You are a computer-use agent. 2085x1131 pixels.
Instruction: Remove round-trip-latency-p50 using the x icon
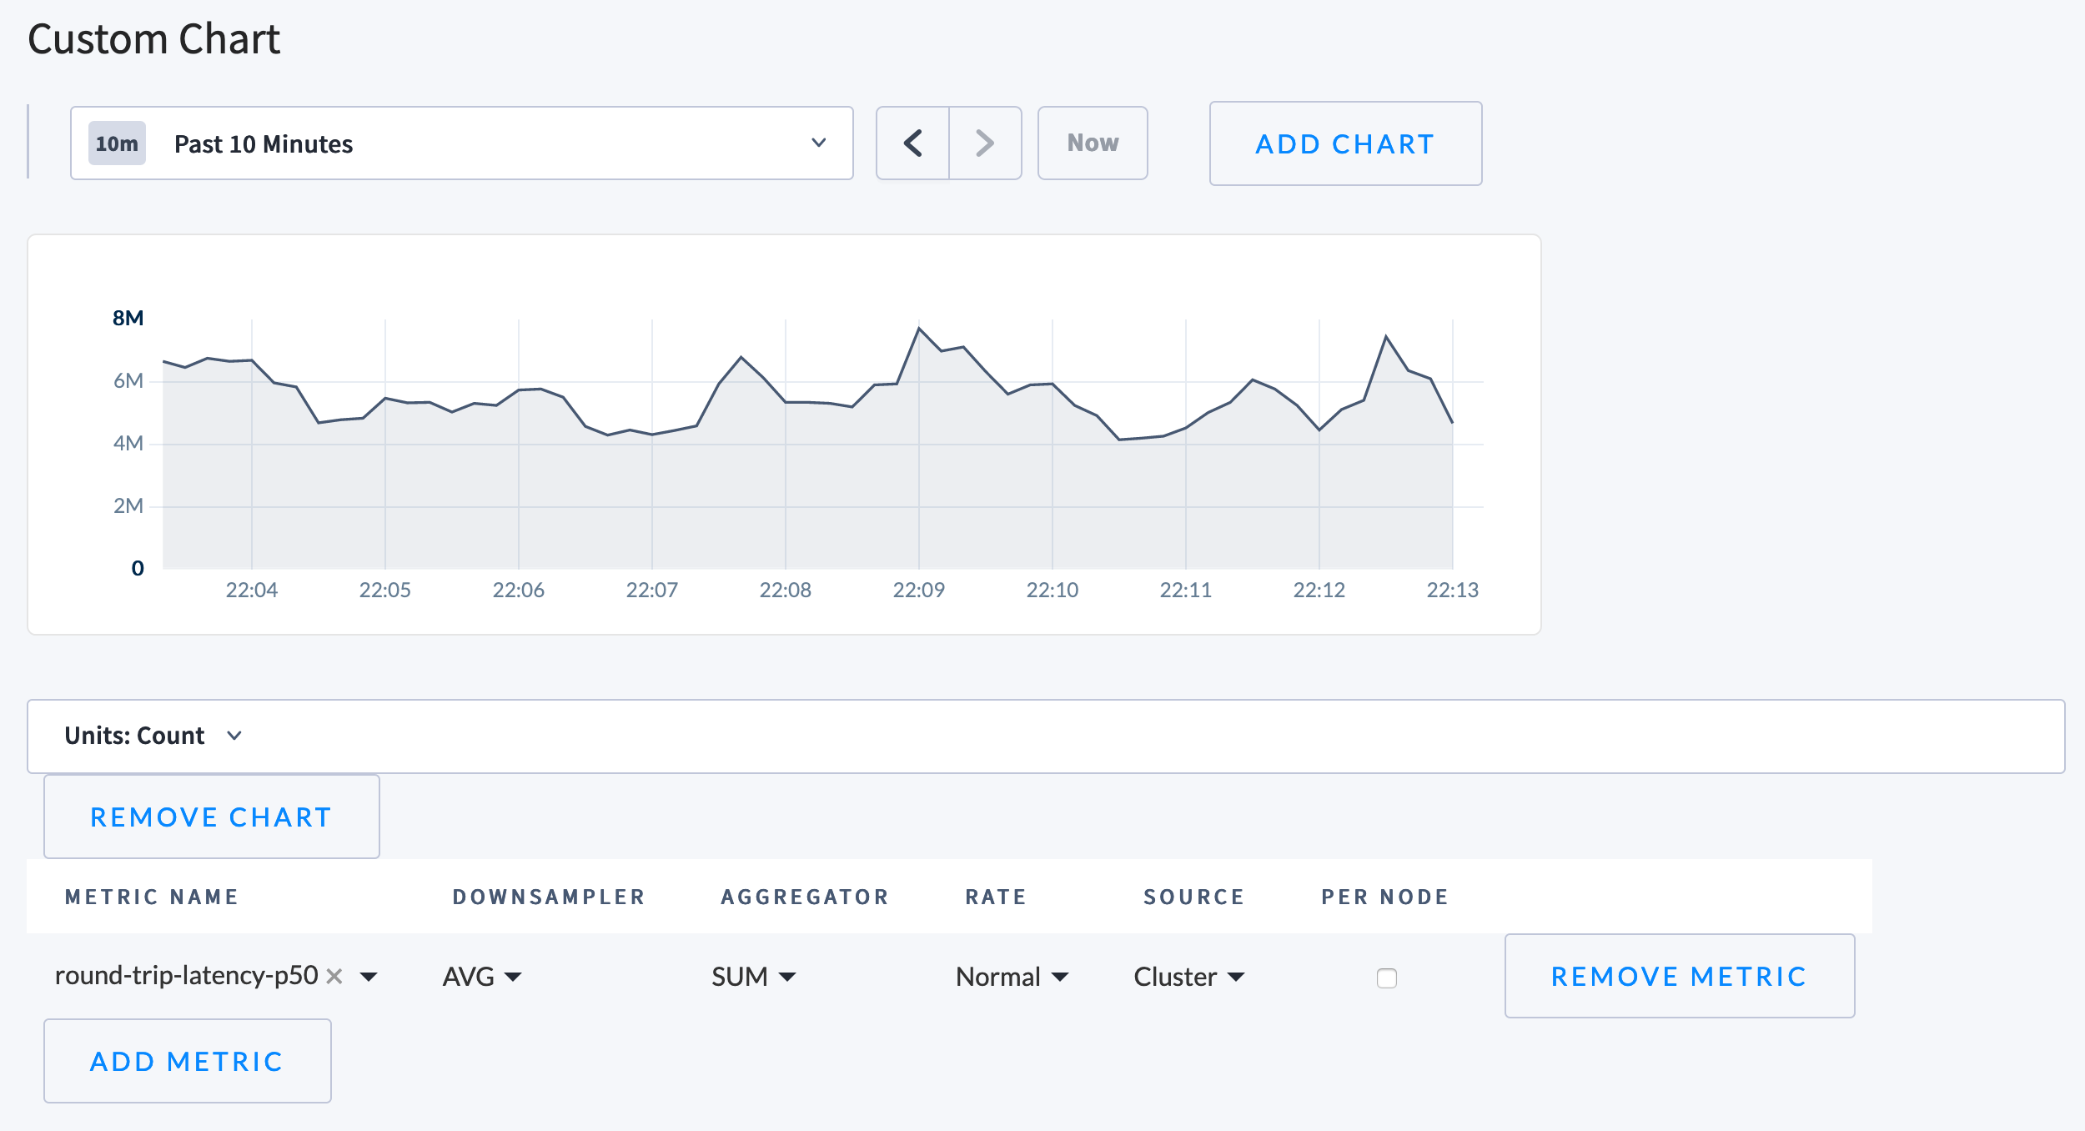click(334, 976)
